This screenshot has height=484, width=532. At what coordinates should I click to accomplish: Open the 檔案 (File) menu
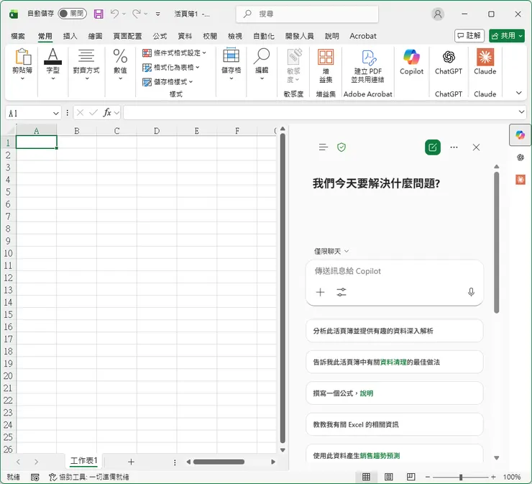(18, 36)
